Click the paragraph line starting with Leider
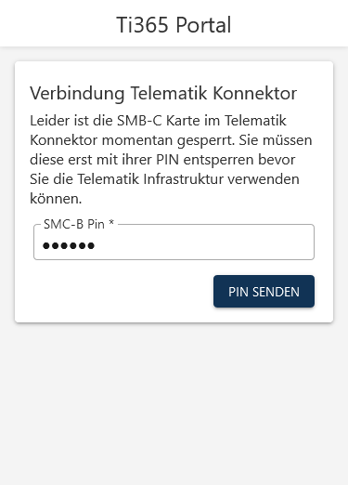 (x=158, y=121)
